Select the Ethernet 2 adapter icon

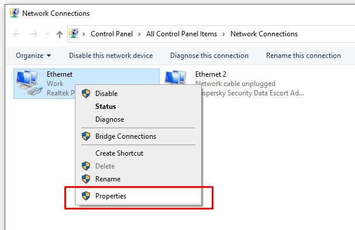point(175,77)
